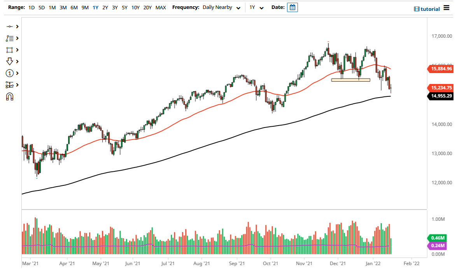Choose the numbered marker tool
This screenshot has width=457, height=269.
pyautogui.click(x=10, y=73)
